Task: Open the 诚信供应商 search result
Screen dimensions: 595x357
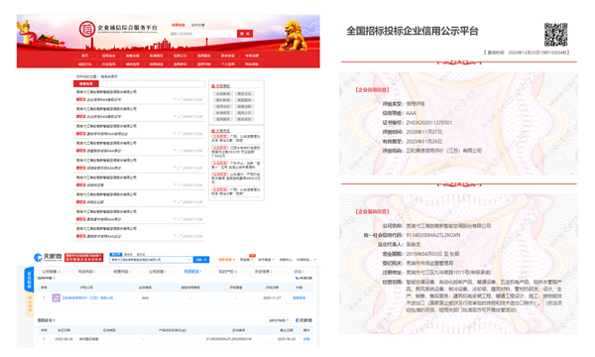Action: coord(95,185)
